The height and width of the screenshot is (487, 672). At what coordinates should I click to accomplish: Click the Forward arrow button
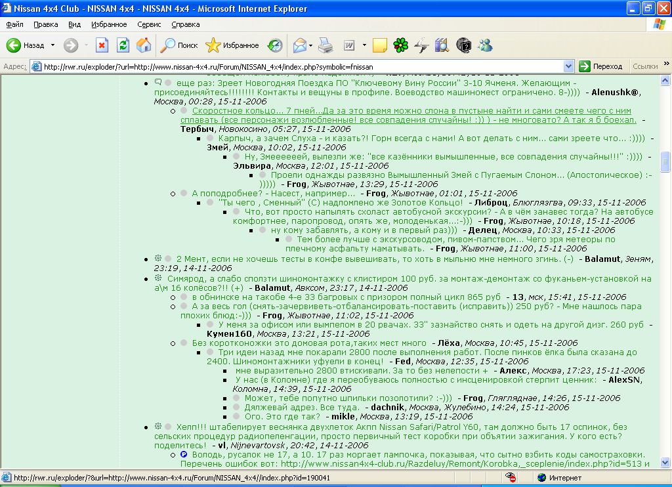tap(71, 45)
